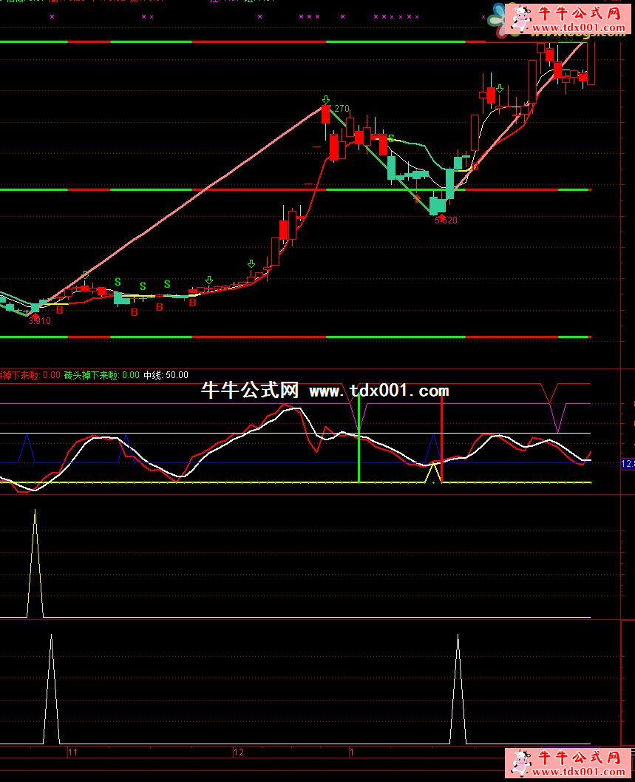Click the green 砖头掉下来啦 indicator label
The height and width of the screenshot is (782, 635).
point(101,375)
